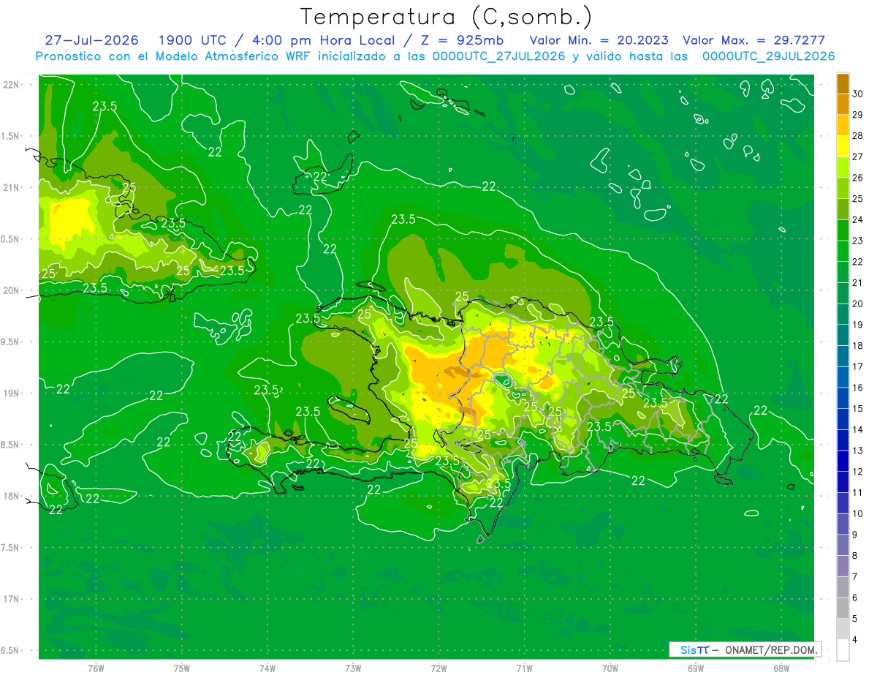
Task: Click the longitude axis label "74W"
Action: point(267,668)
